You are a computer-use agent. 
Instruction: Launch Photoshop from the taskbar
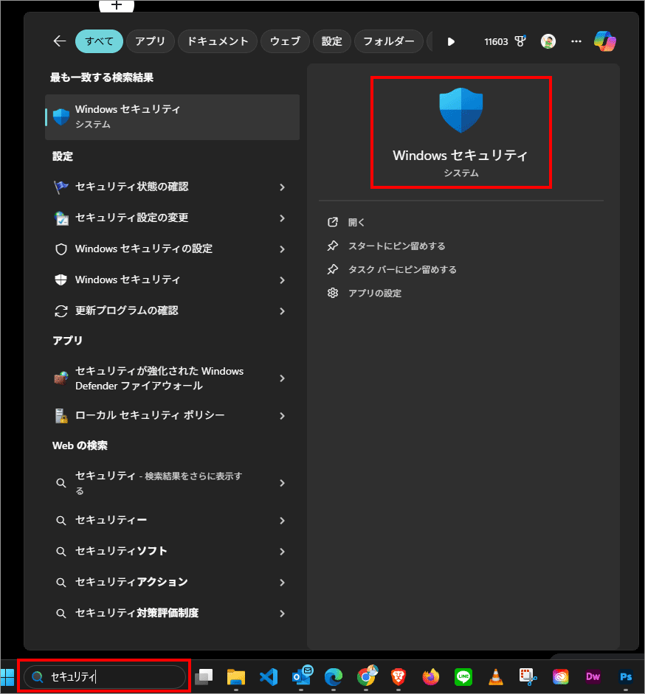(626, 677)
